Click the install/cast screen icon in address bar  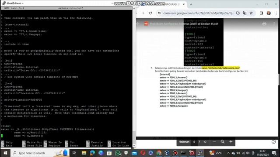(x=238, y=13)
